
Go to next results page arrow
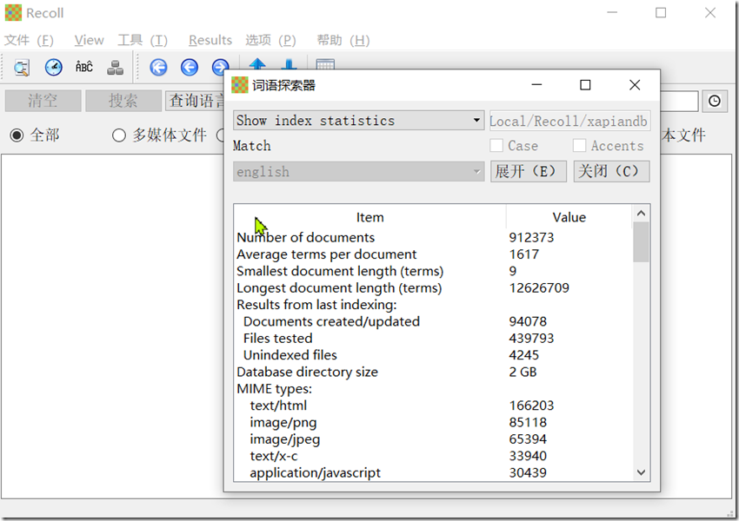click(x=219, y=68)
